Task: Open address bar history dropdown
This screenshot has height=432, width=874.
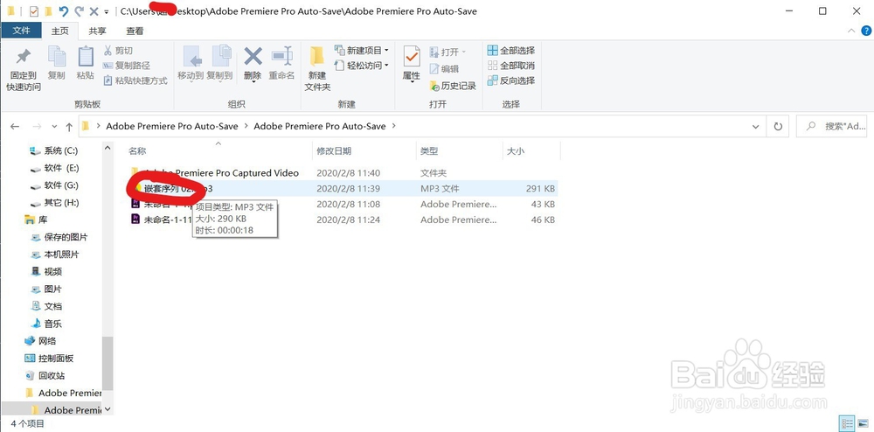Action: point(755,127)
